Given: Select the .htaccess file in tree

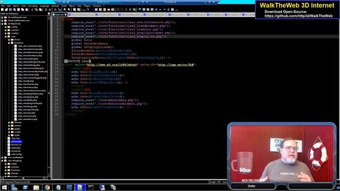Looking at the screenshot, I should (15, 138).
